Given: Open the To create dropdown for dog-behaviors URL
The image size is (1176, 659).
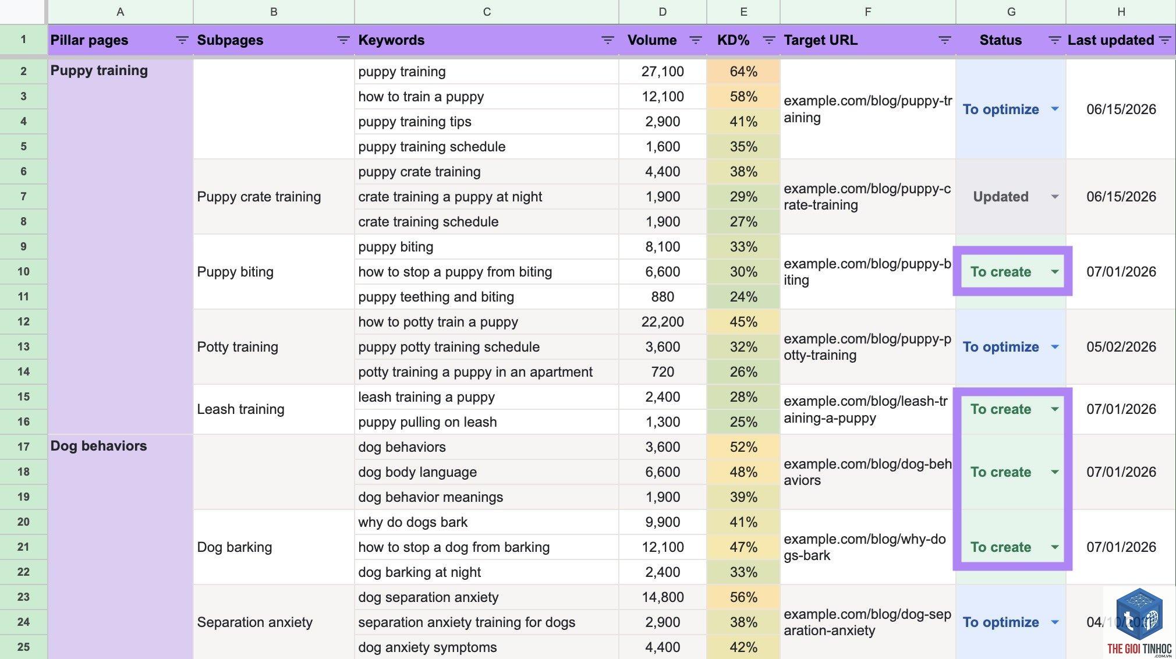Looking at the screenshot, I should point(1055,472).
